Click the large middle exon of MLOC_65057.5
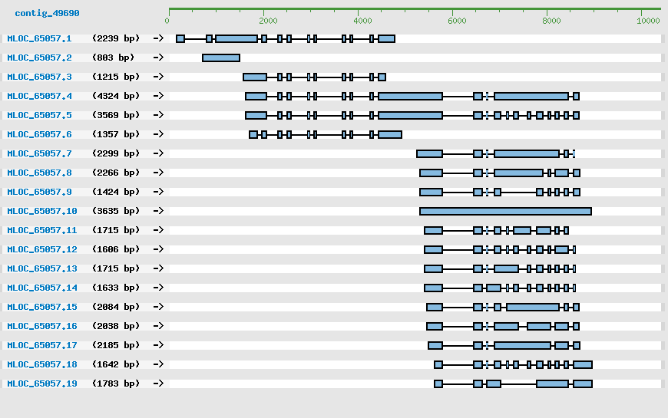 click(x=410, y=115)
